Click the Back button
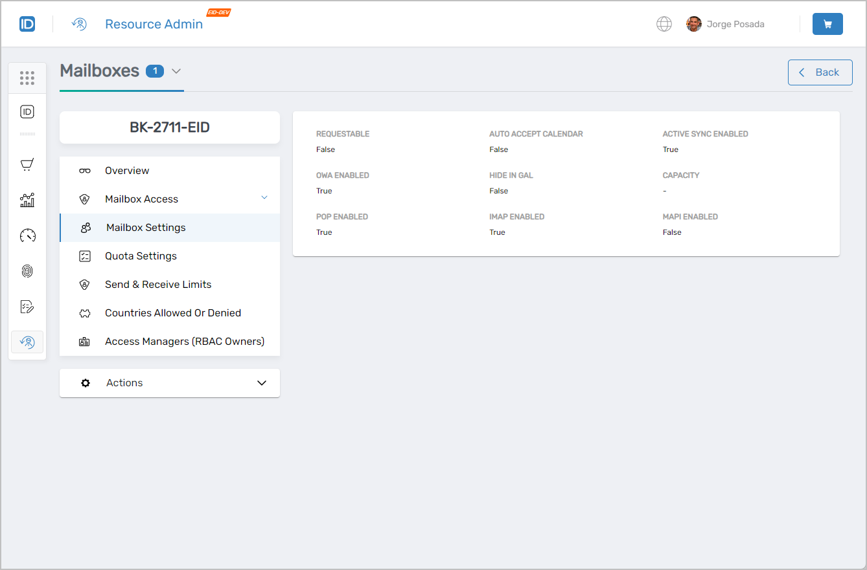 (820, 72)
